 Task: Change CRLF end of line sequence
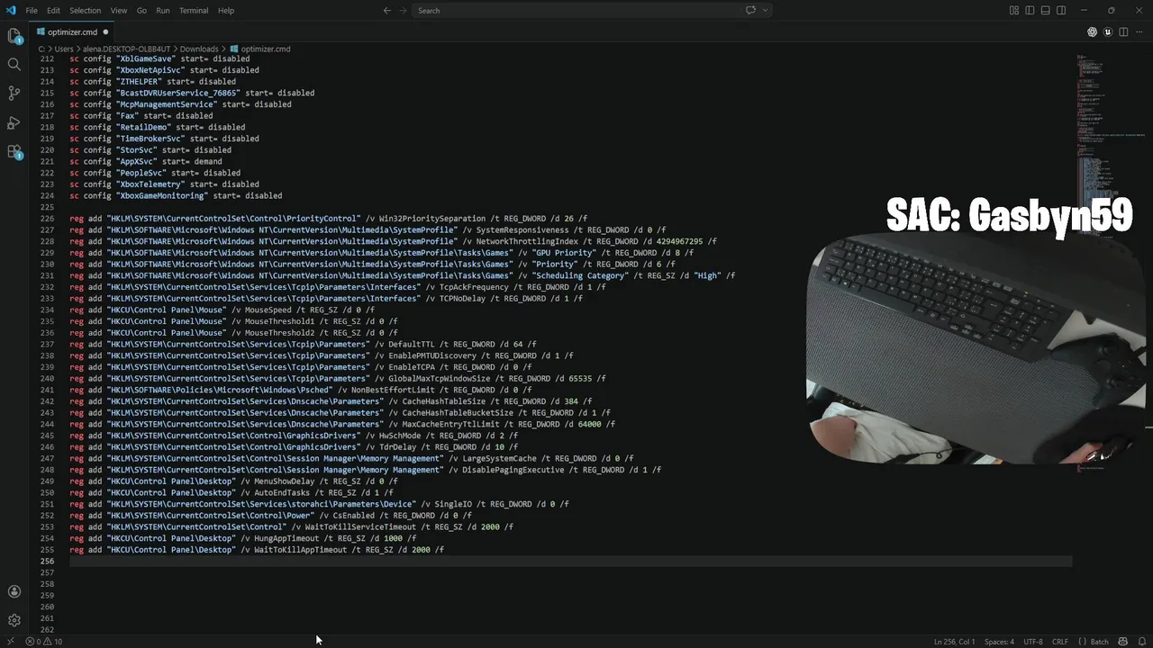pos(1060,642)
